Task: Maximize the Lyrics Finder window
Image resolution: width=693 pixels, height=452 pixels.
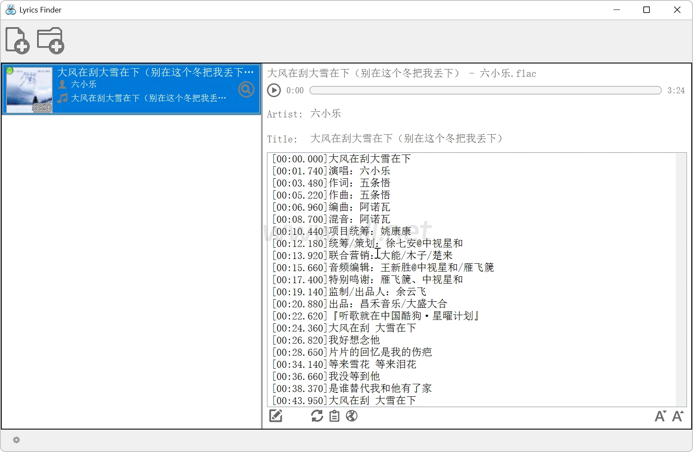Action: pos(646,10)
